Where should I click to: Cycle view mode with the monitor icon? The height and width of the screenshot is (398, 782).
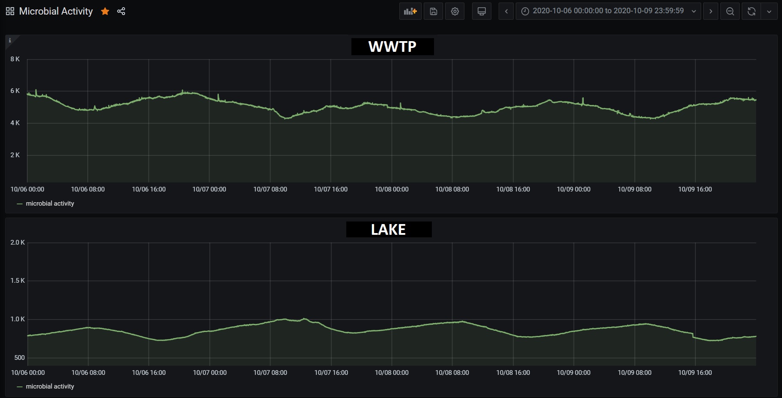tap(482, 12)
